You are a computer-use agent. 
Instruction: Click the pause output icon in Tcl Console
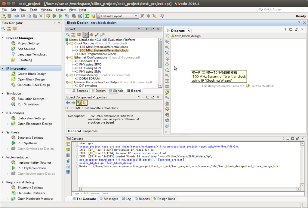pos(68,155)
